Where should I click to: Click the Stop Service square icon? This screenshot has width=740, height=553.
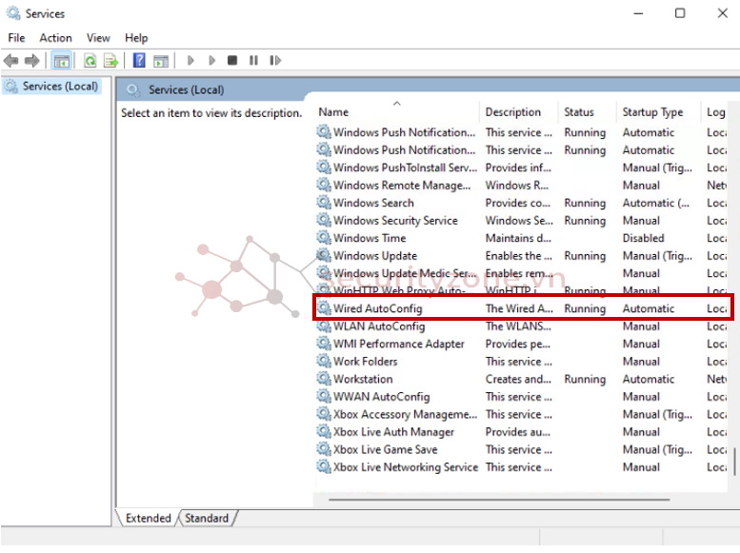coord(232,61)
